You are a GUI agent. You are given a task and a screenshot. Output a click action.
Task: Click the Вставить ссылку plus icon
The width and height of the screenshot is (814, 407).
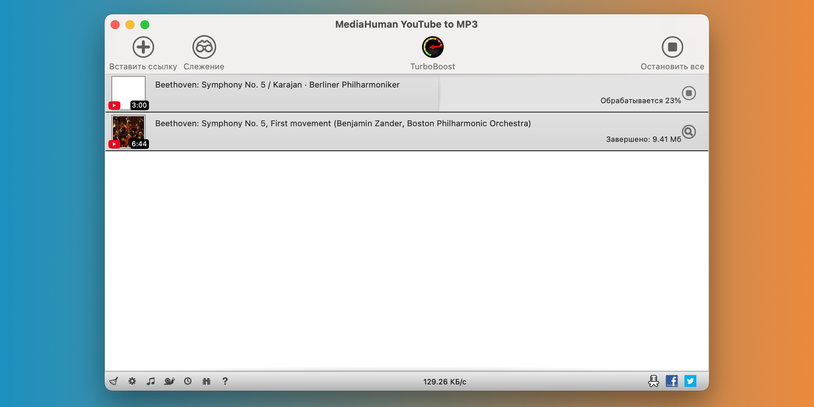(x=143, y=47)
